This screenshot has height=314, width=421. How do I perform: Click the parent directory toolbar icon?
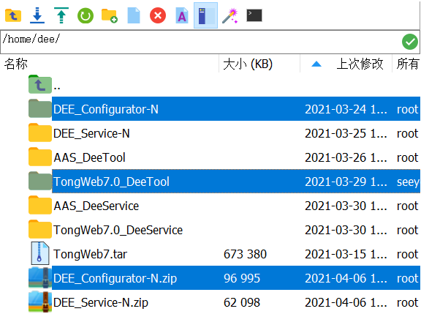(13, 15)
